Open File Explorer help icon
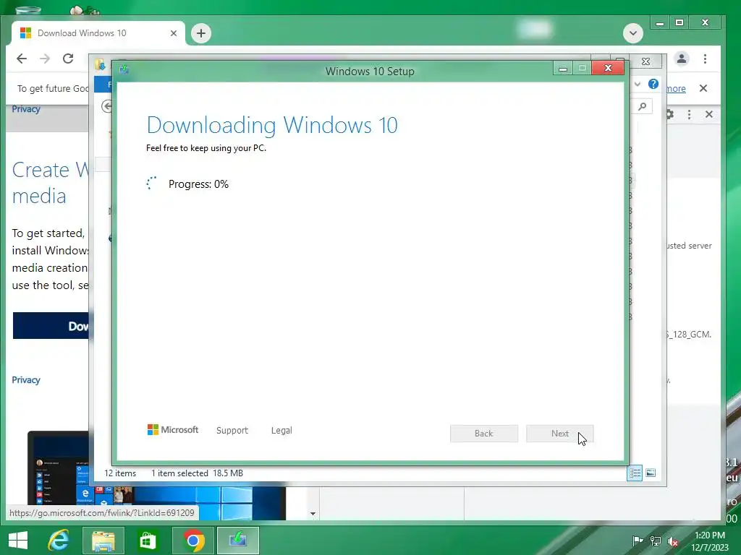Screen dimensions: 741x555 [653, 84]
